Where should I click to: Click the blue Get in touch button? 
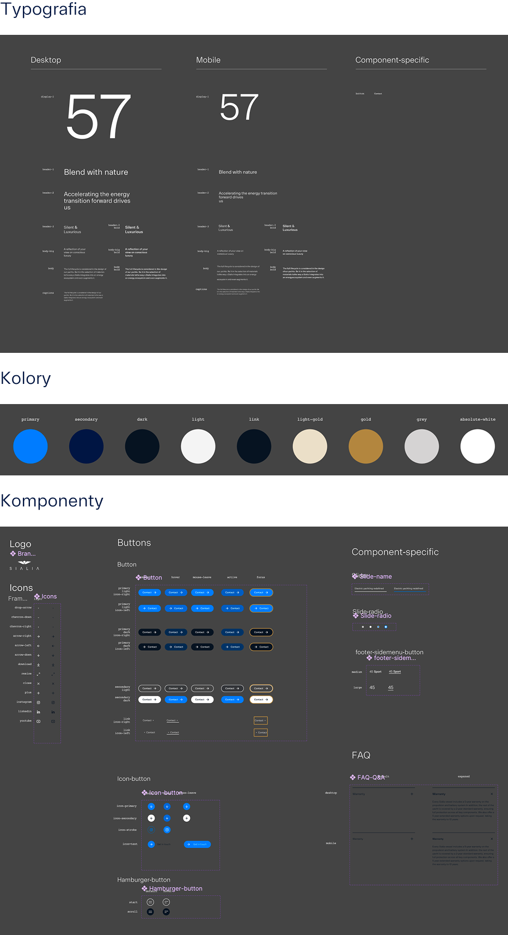coord(197,845)
